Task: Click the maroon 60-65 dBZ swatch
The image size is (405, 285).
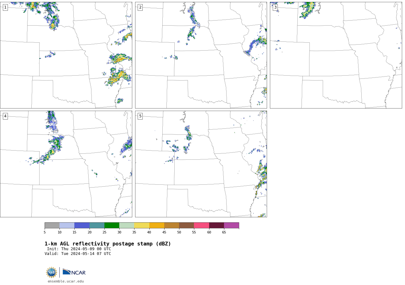Action: (216, 226)
